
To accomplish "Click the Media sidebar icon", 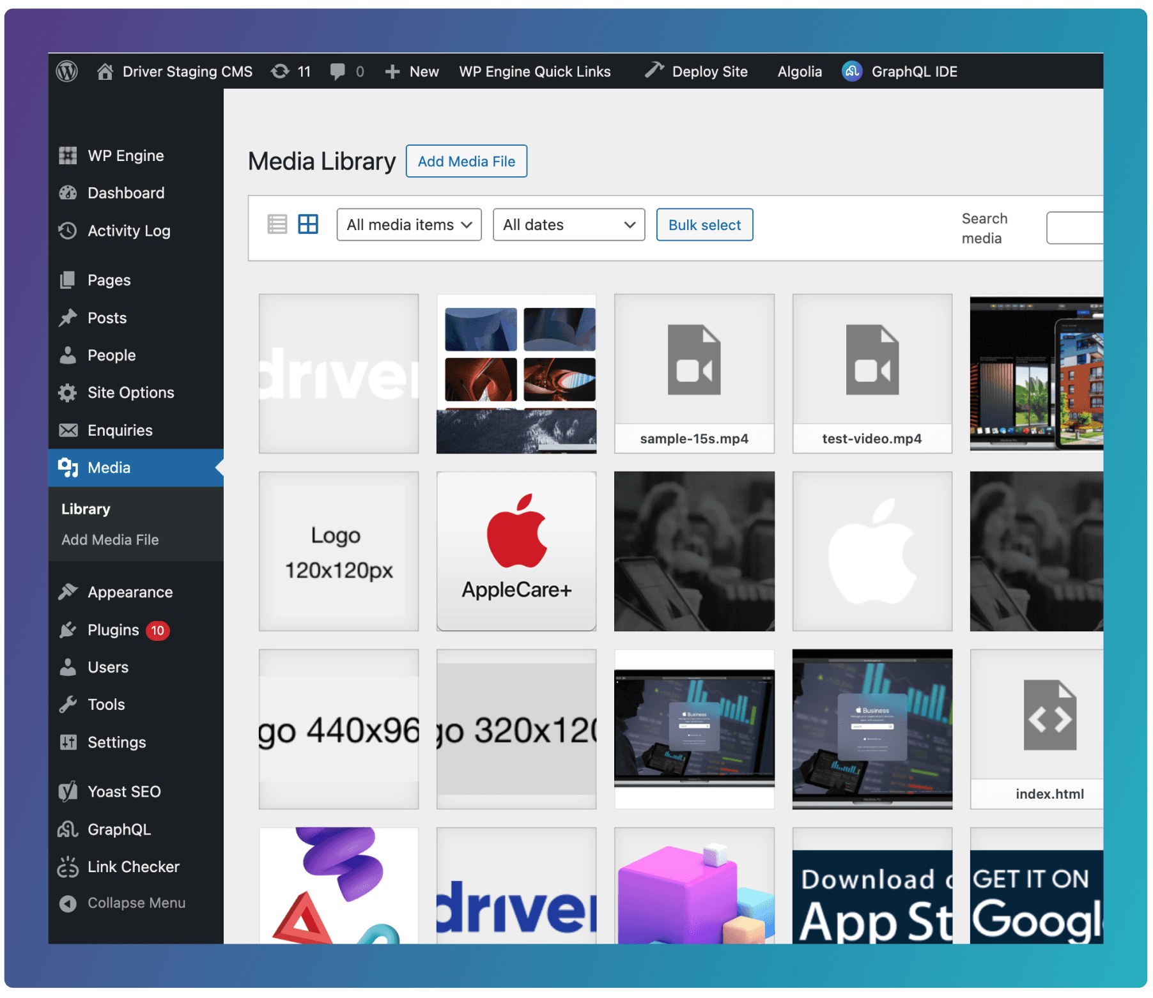I will tap(68, 468).
